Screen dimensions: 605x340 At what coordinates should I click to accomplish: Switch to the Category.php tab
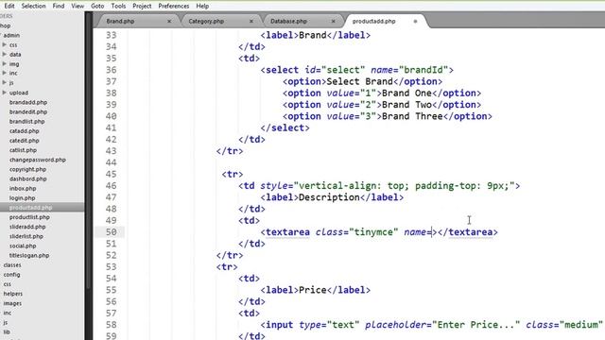click(206, 21)
